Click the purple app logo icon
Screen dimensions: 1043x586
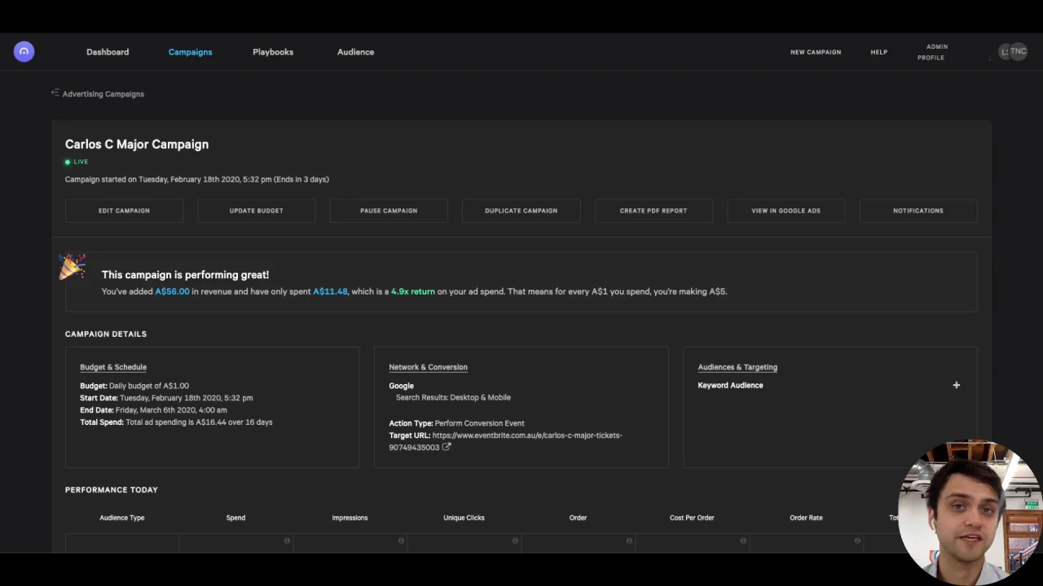coord(24,52)
